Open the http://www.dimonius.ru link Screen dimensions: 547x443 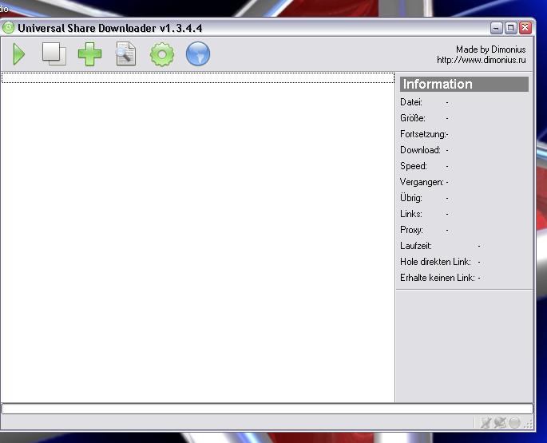[x=481, y=60]
